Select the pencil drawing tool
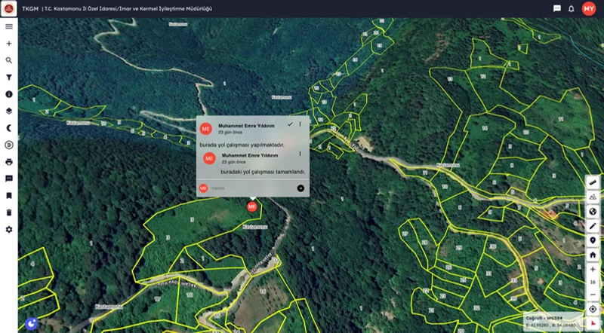 [x=593, y=226]
